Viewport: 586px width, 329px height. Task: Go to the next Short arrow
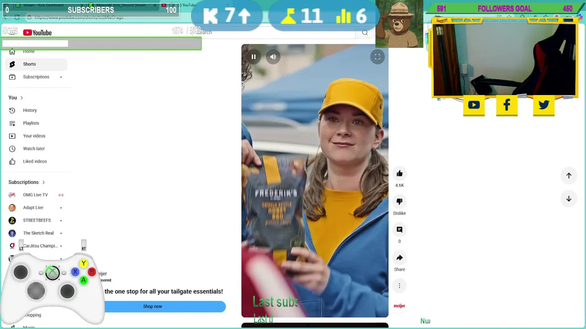pyautogui.click(x=569, y=199)
